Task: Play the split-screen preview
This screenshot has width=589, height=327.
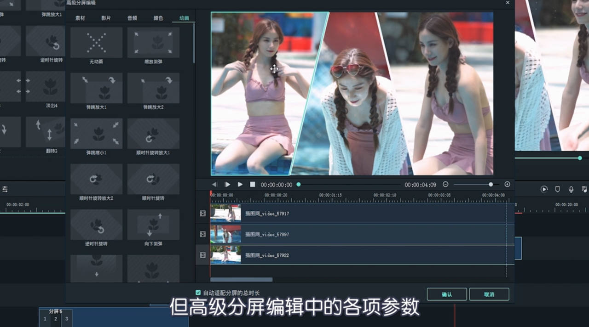Action: (240, 184)
